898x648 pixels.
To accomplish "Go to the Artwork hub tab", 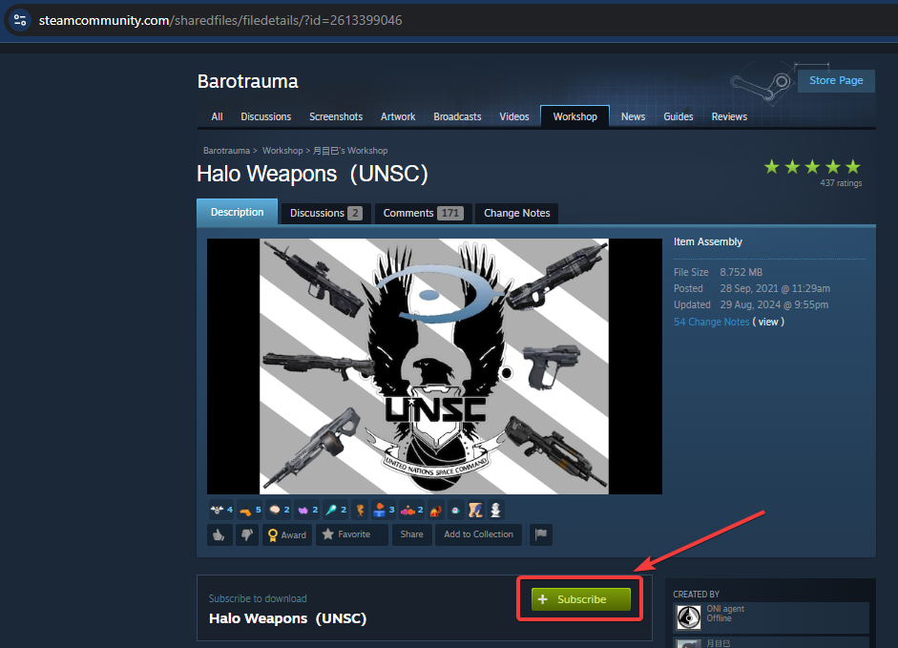I will coord(398,116).
